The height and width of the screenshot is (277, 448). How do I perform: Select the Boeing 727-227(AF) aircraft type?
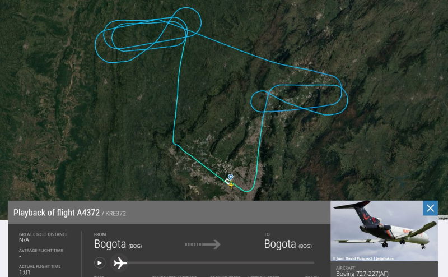click(x=362, y=274)
